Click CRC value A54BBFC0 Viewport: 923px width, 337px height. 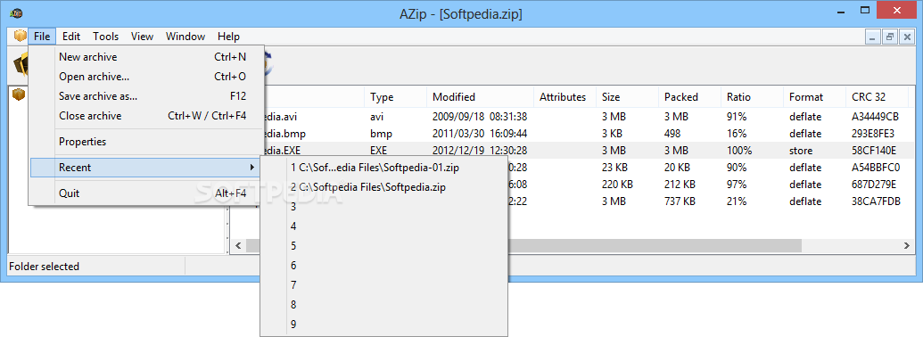coord(876,168)
